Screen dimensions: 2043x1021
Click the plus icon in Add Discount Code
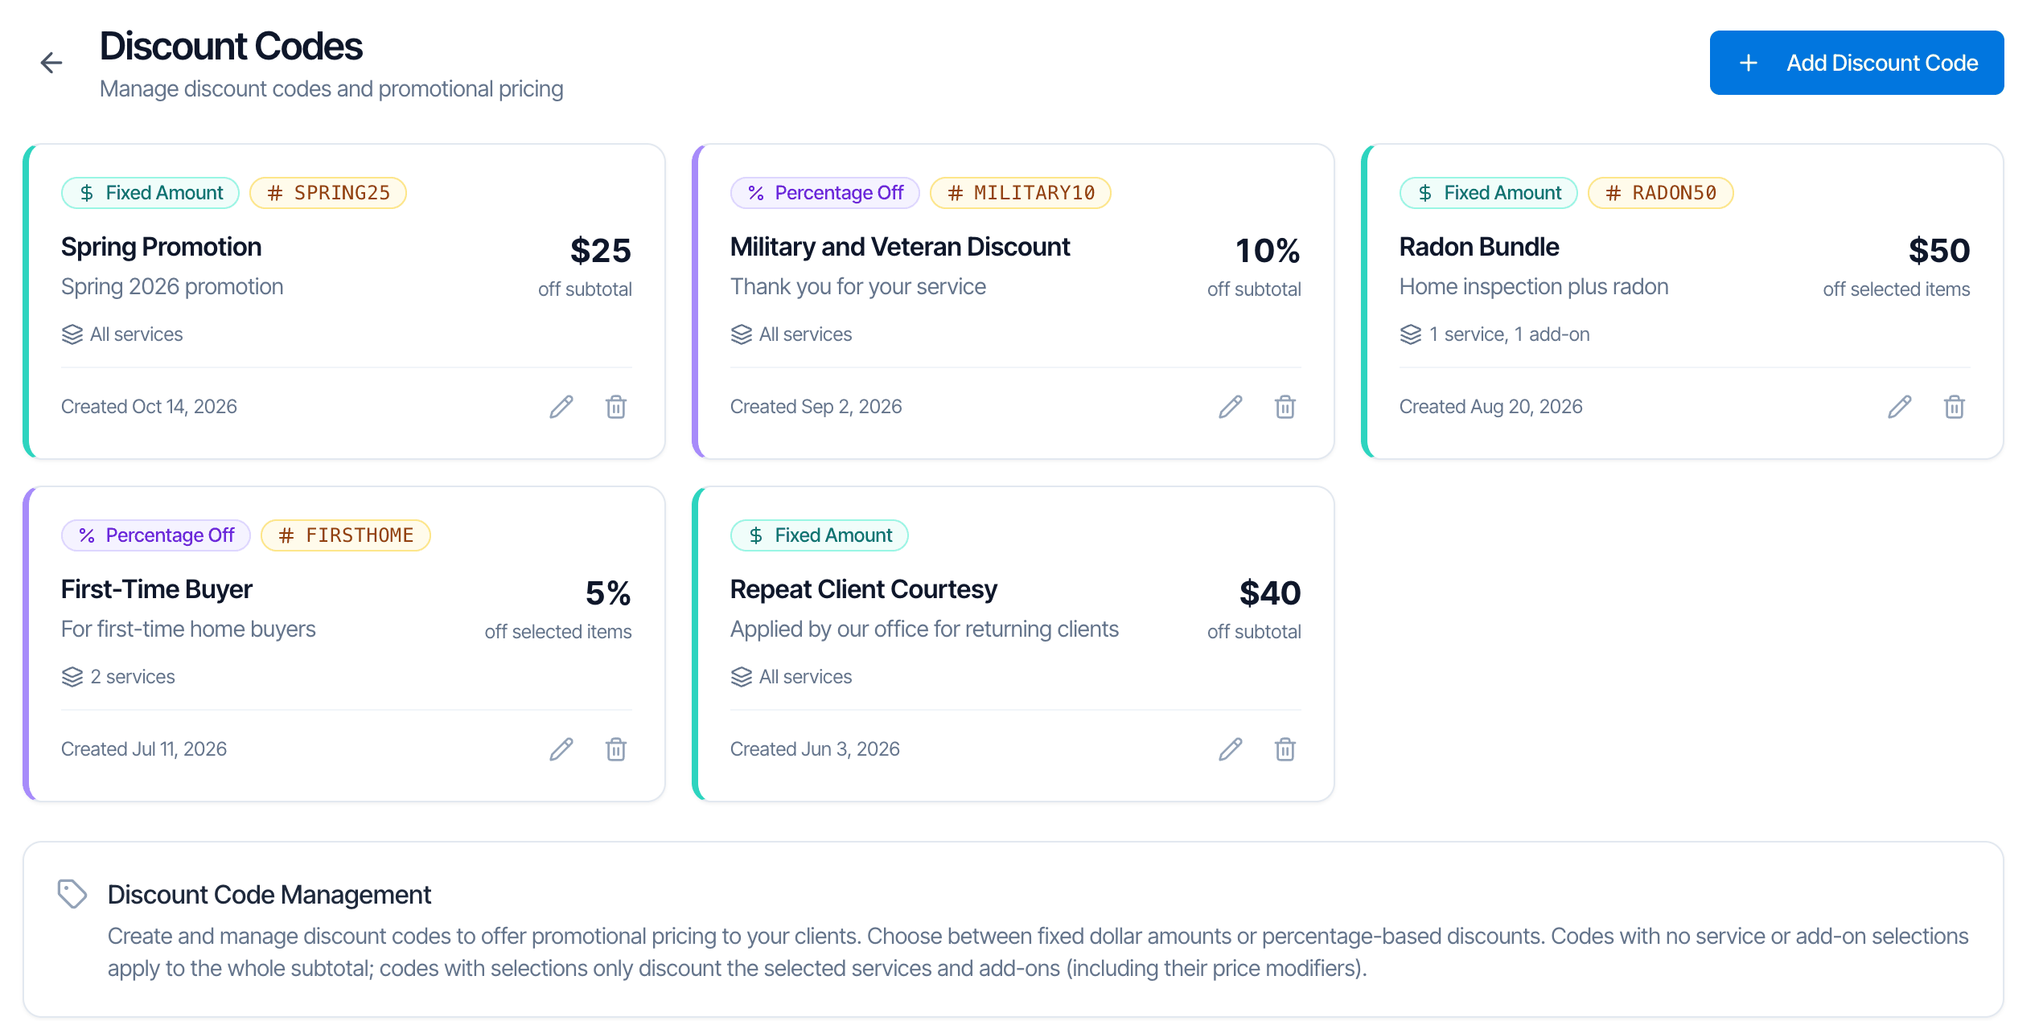(1749, 63)
